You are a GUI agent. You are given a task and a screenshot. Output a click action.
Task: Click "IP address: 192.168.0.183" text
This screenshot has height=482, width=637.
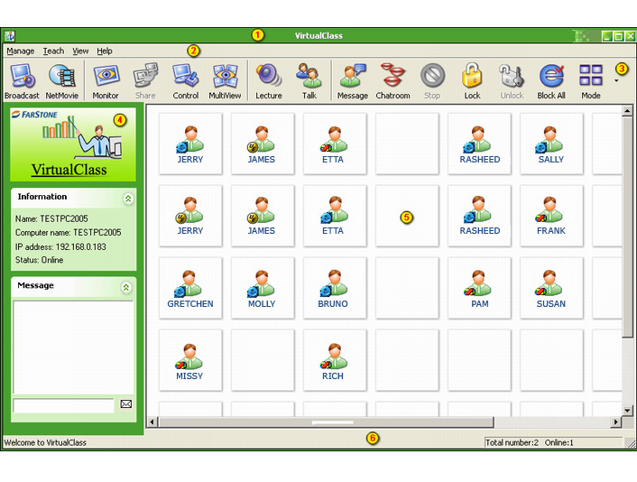coord(60,246)
